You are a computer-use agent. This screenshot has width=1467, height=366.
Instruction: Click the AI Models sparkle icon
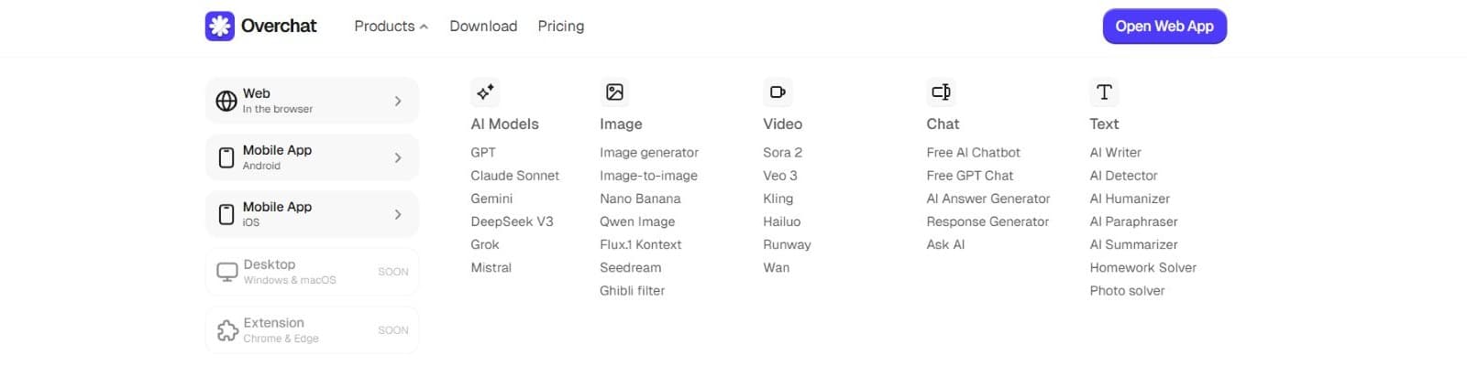[485, 91]
